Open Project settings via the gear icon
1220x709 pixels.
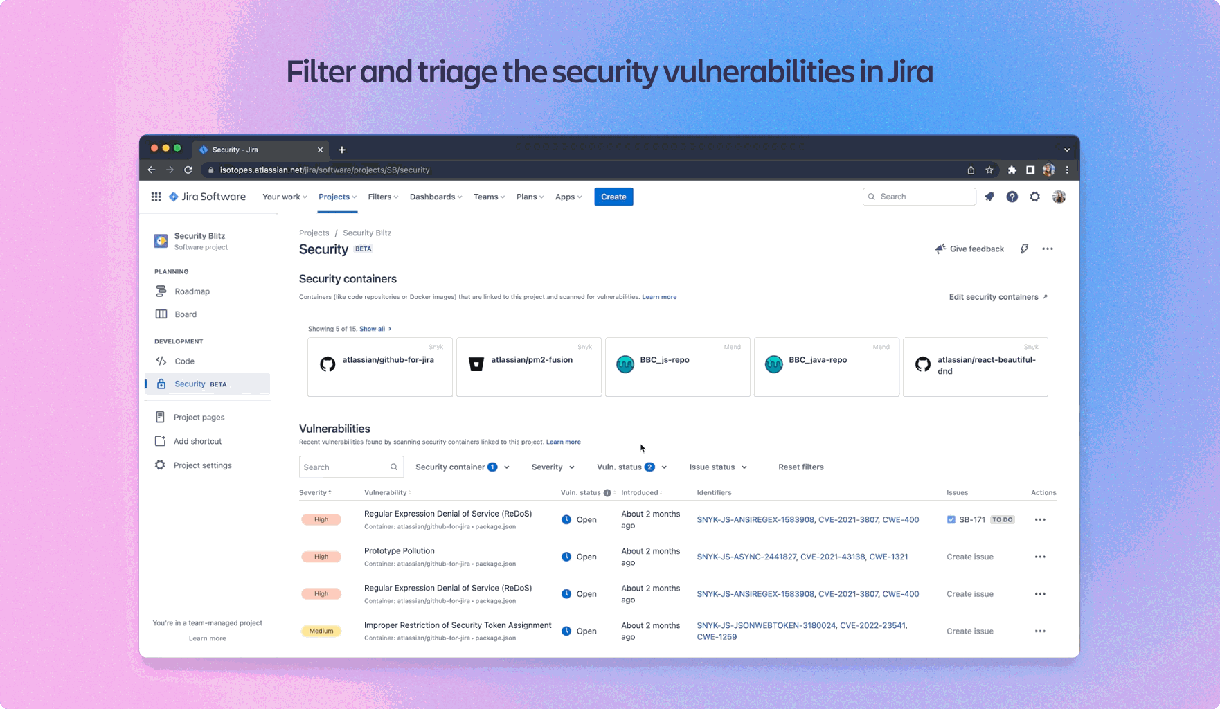click(x=202, y=465)
